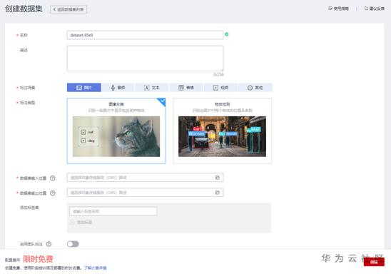Click into the description text area
Viewport: 391px width, 274px height.
145,59
